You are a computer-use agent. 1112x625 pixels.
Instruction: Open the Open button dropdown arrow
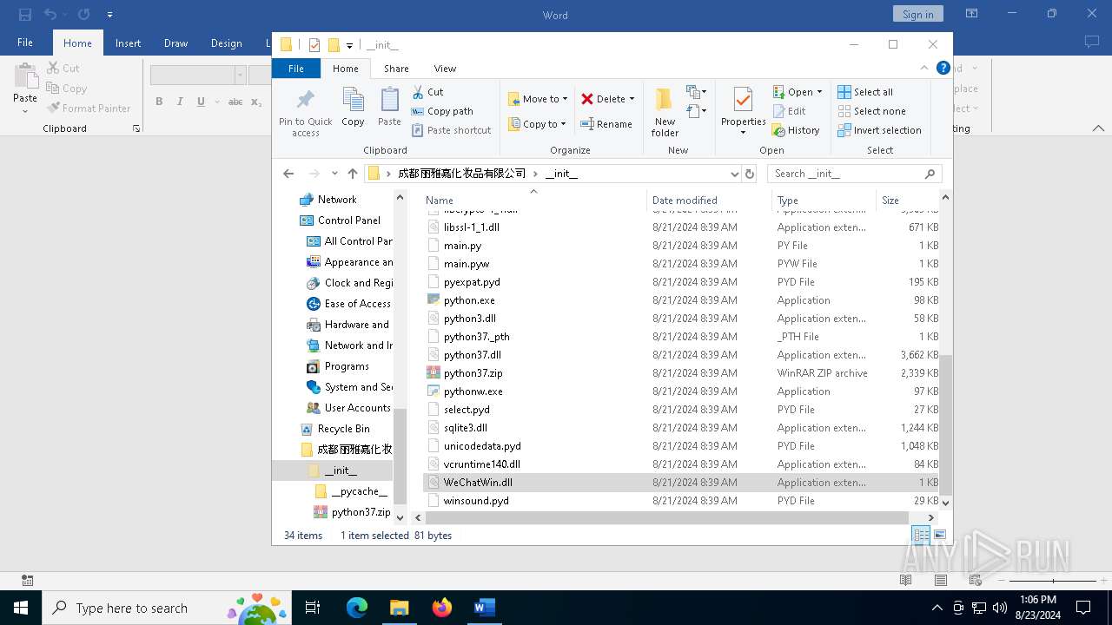pyautogui.click(x=820, y=92)
